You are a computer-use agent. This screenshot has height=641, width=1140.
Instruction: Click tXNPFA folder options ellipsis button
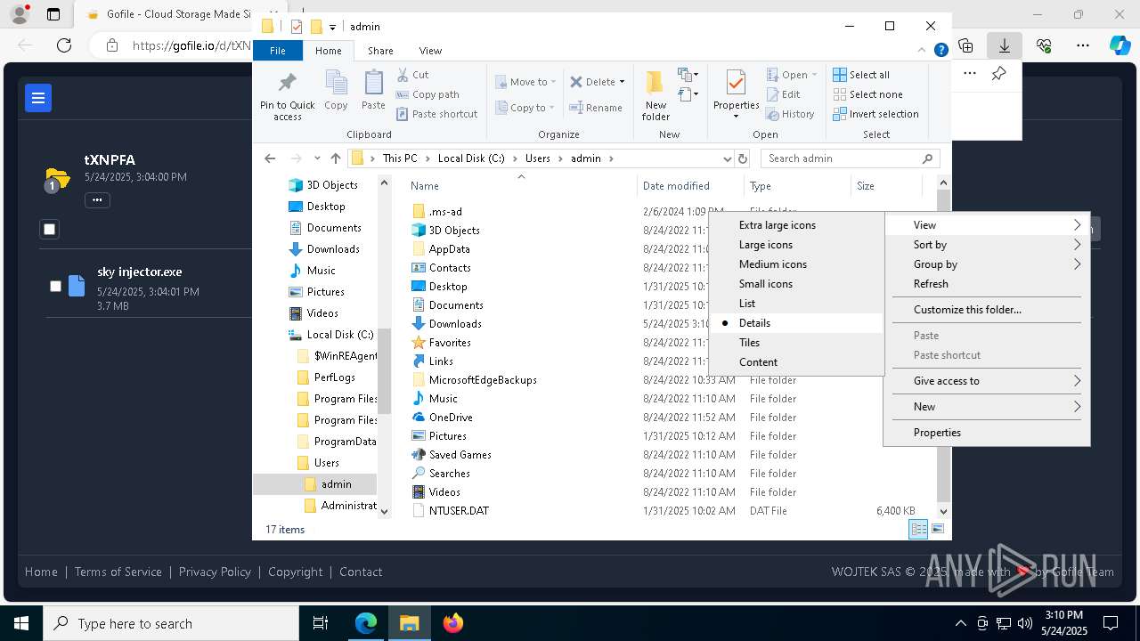(97, 200)
